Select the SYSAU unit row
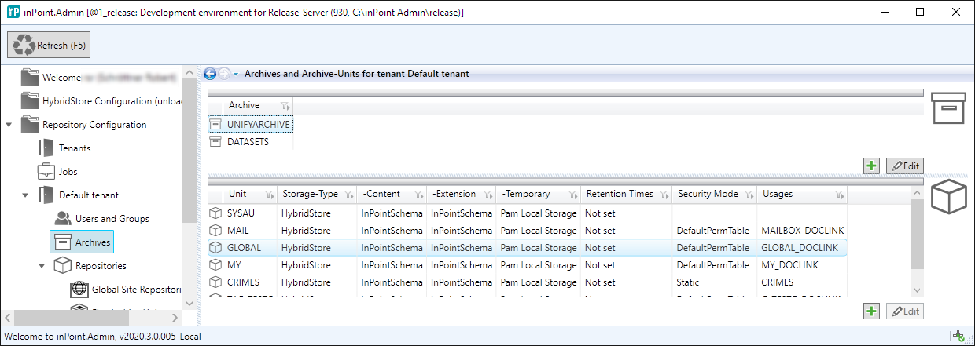975x346 pixels. click(x=528, y=213)
